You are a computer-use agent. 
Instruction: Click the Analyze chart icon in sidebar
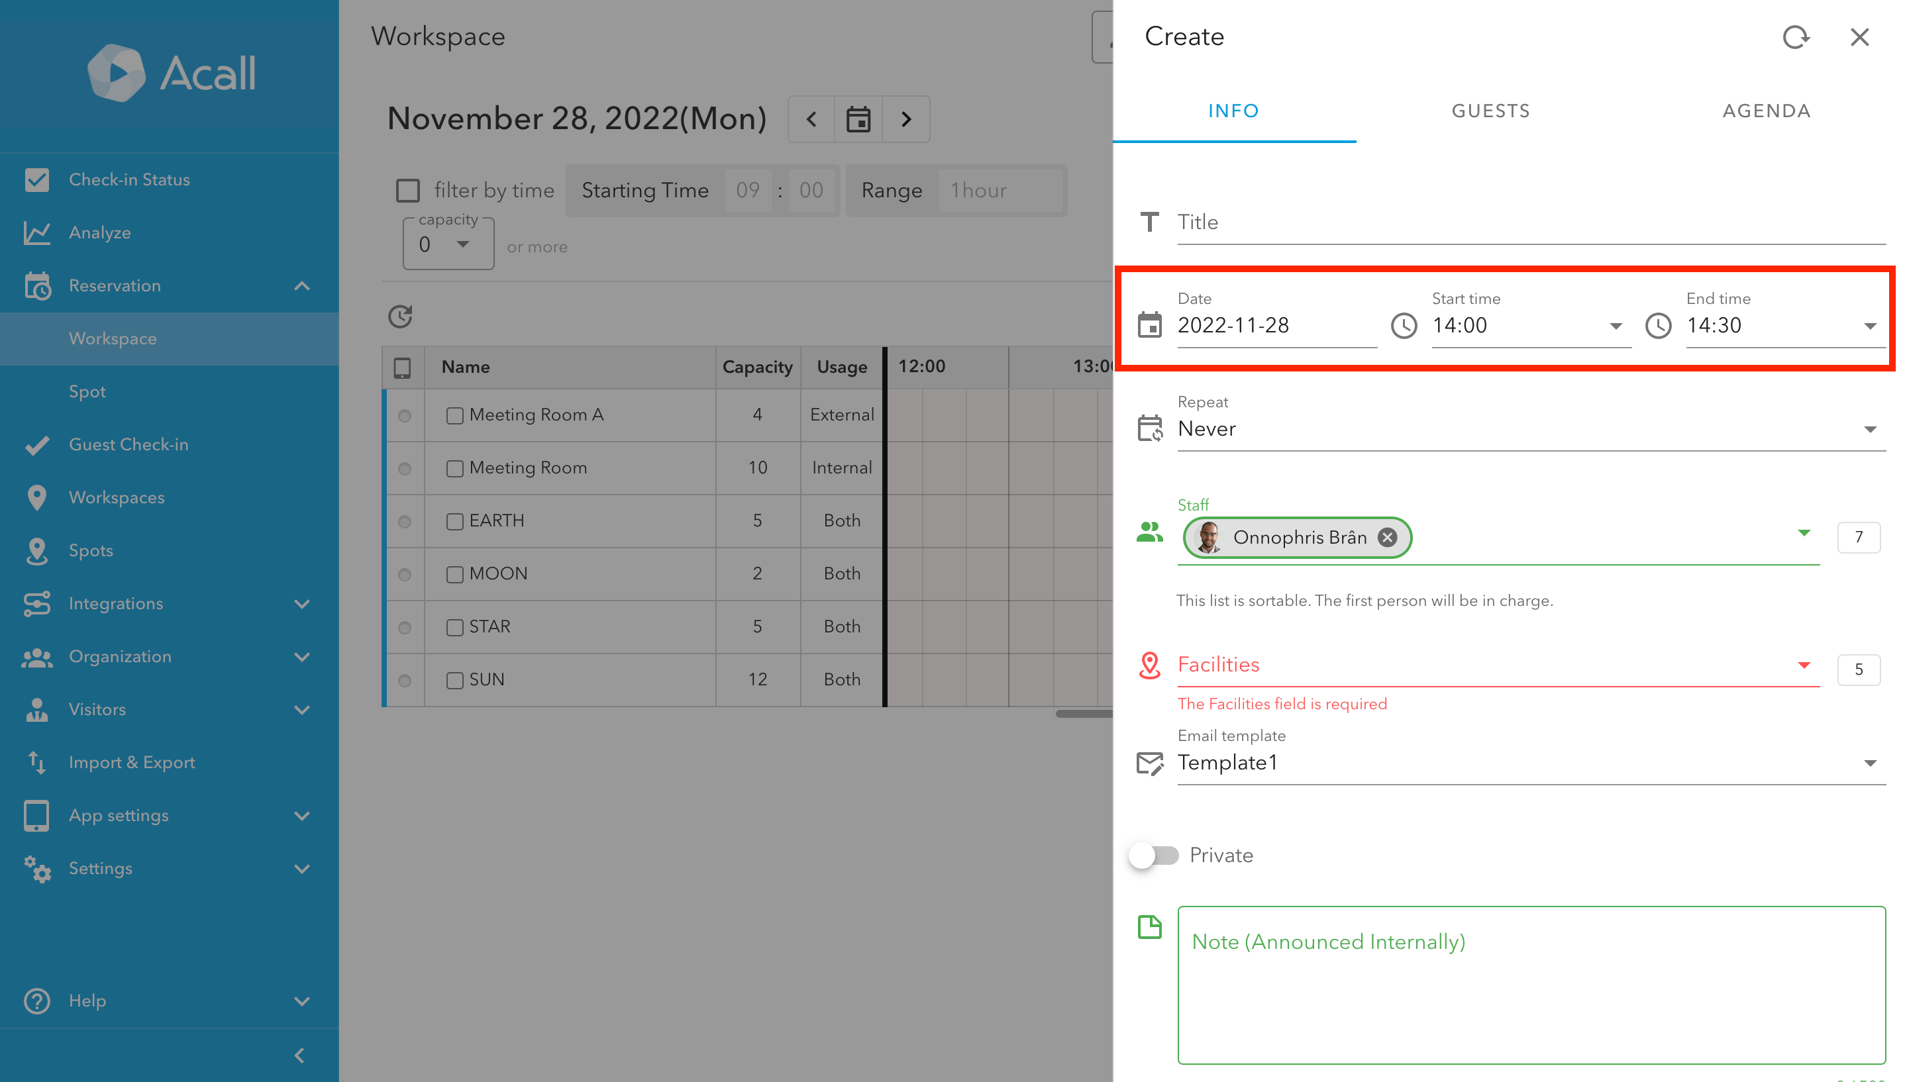click(36, 232)
